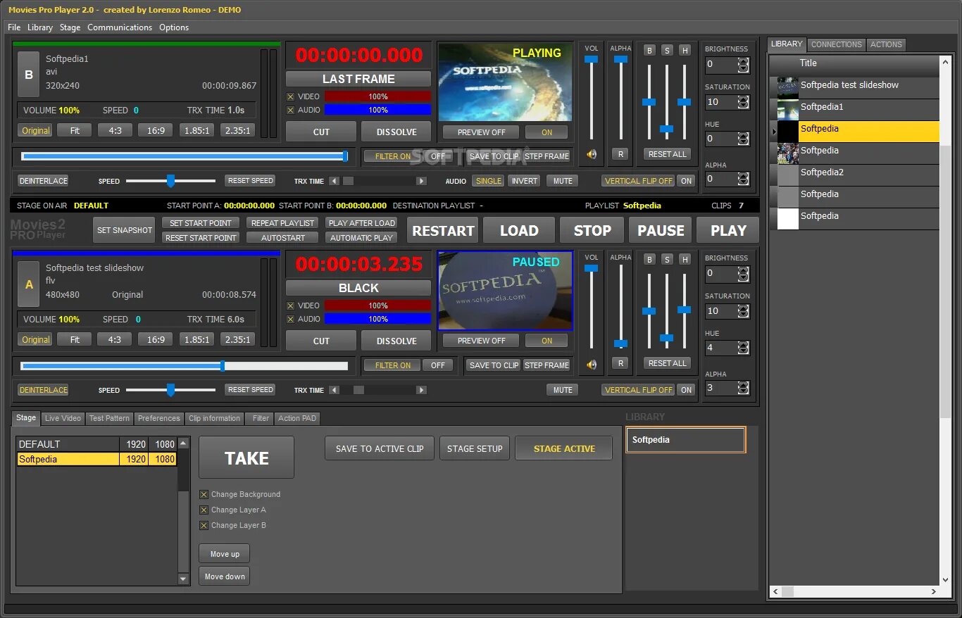This screenshot has height=618, width=962.
Task: Click the TRX TIME right arrow for layer A
Action: 421,390
